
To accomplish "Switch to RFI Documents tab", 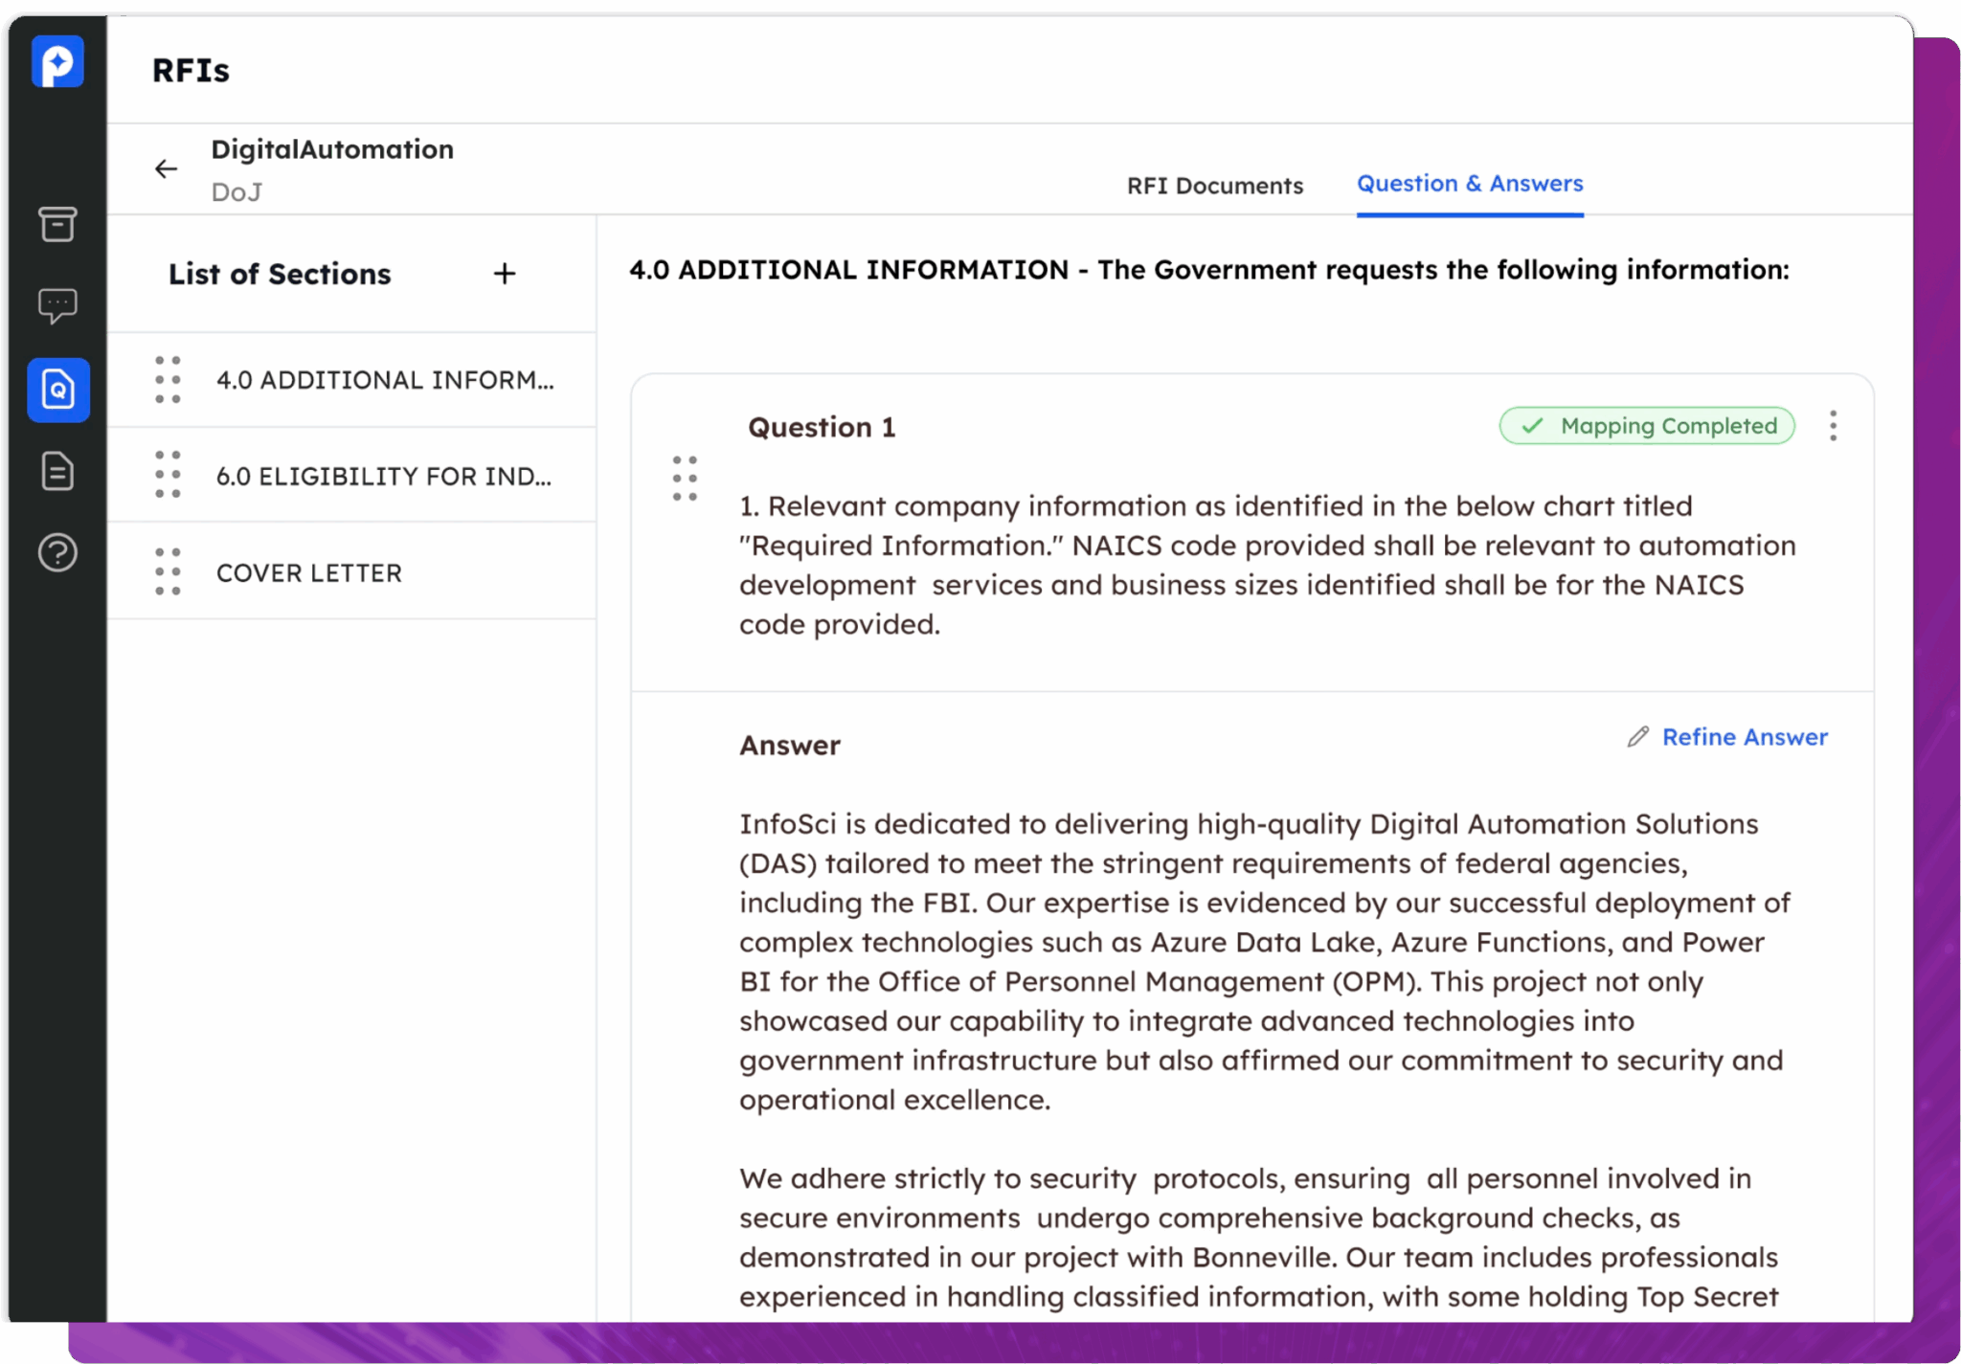I will pyautogui.click(x=1214, y=185).
